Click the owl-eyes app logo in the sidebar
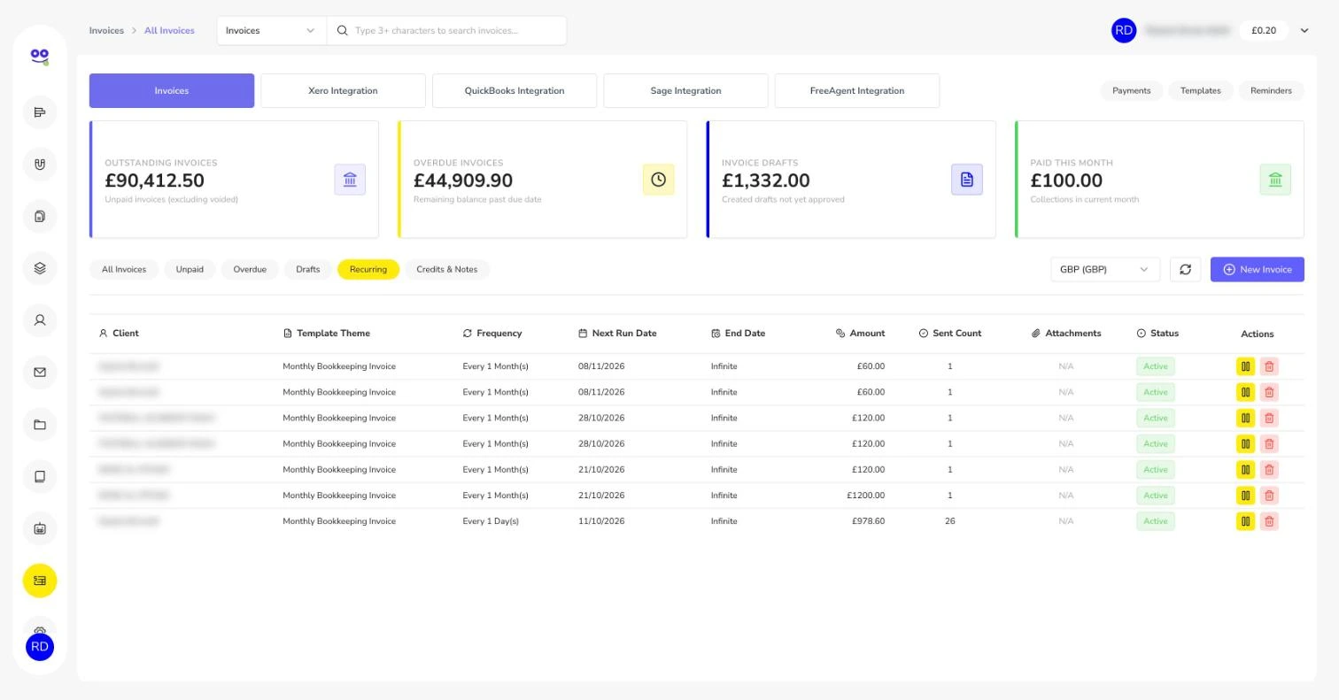 (x=39, y=57)
